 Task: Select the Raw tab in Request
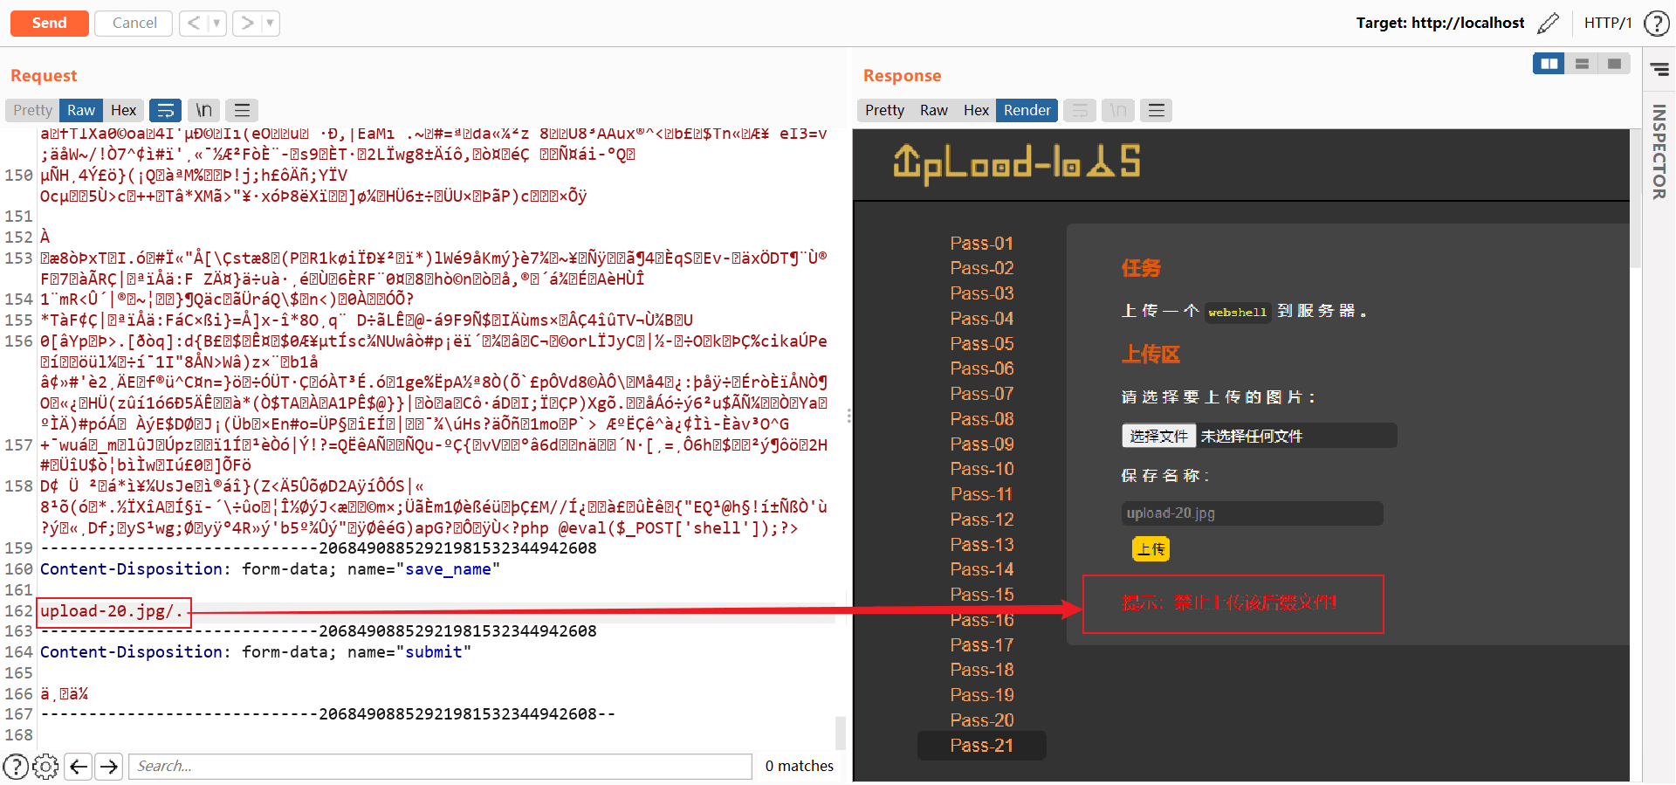[81, 110]
